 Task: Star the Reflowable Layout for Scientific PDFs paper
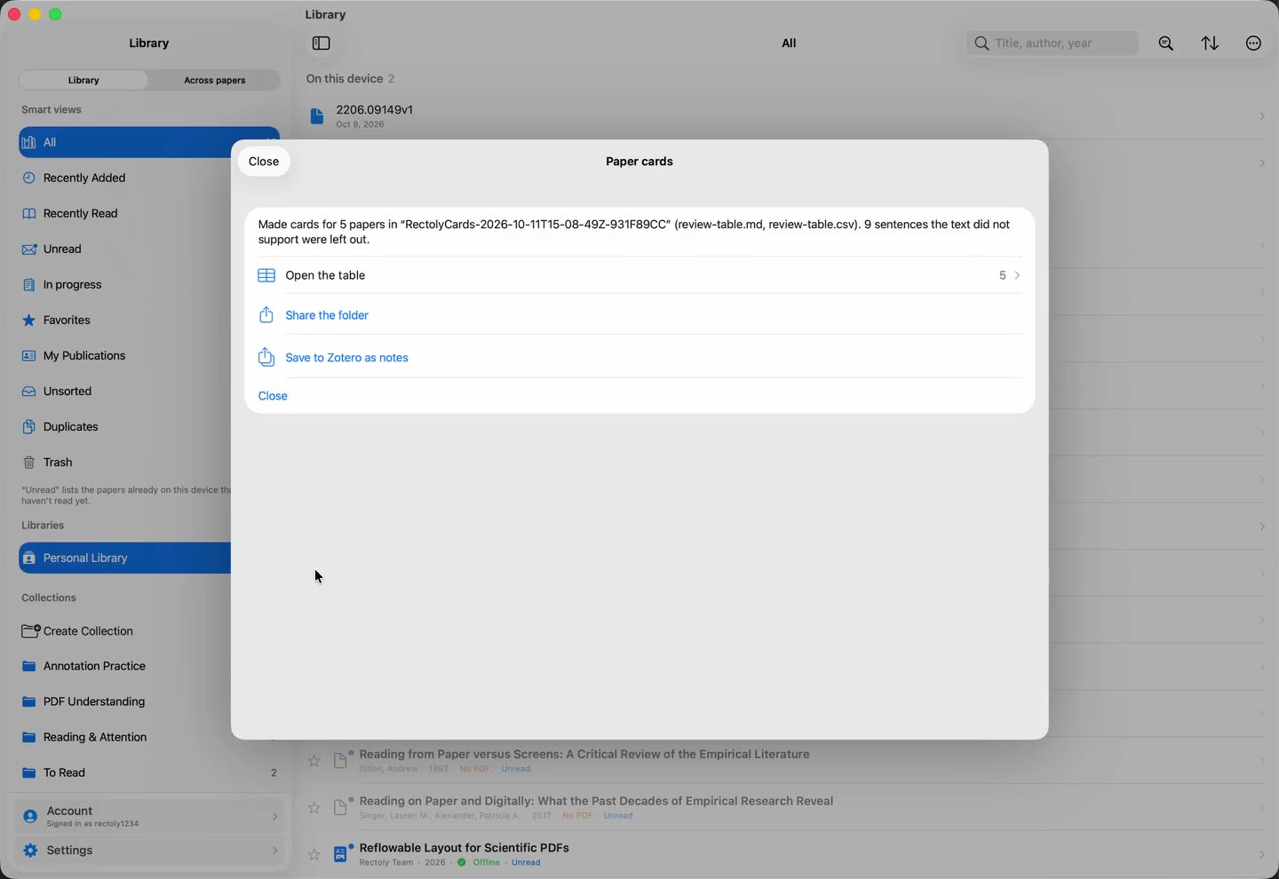(x=314, y=854)
